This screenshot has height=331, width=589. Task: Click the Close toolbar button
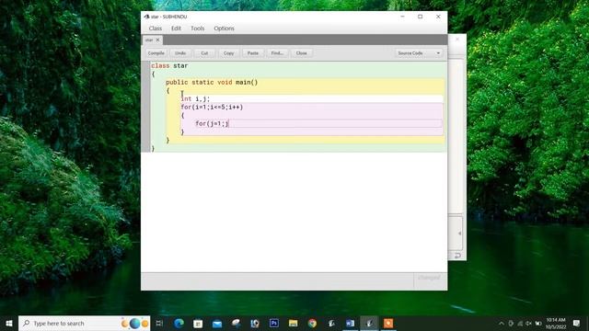pos(301,53)
